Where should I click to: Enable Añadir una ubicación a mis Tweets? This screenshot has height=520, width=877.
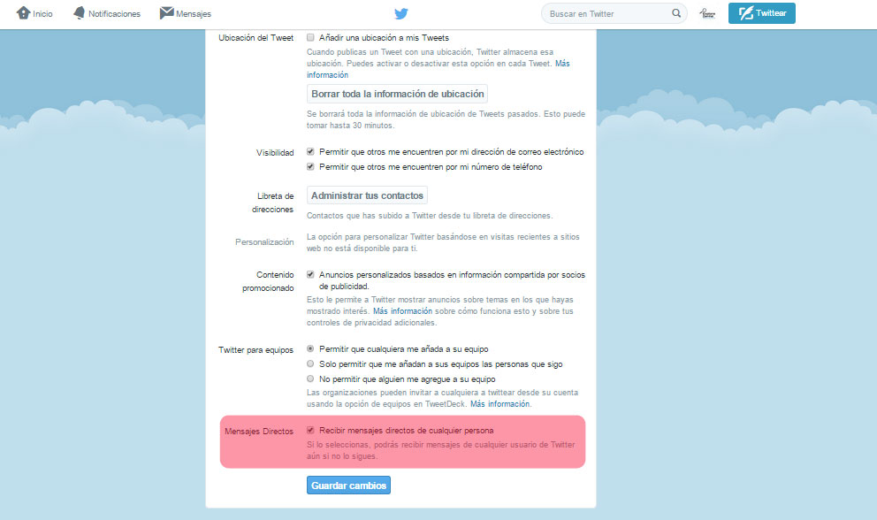(x=310, y=37)
